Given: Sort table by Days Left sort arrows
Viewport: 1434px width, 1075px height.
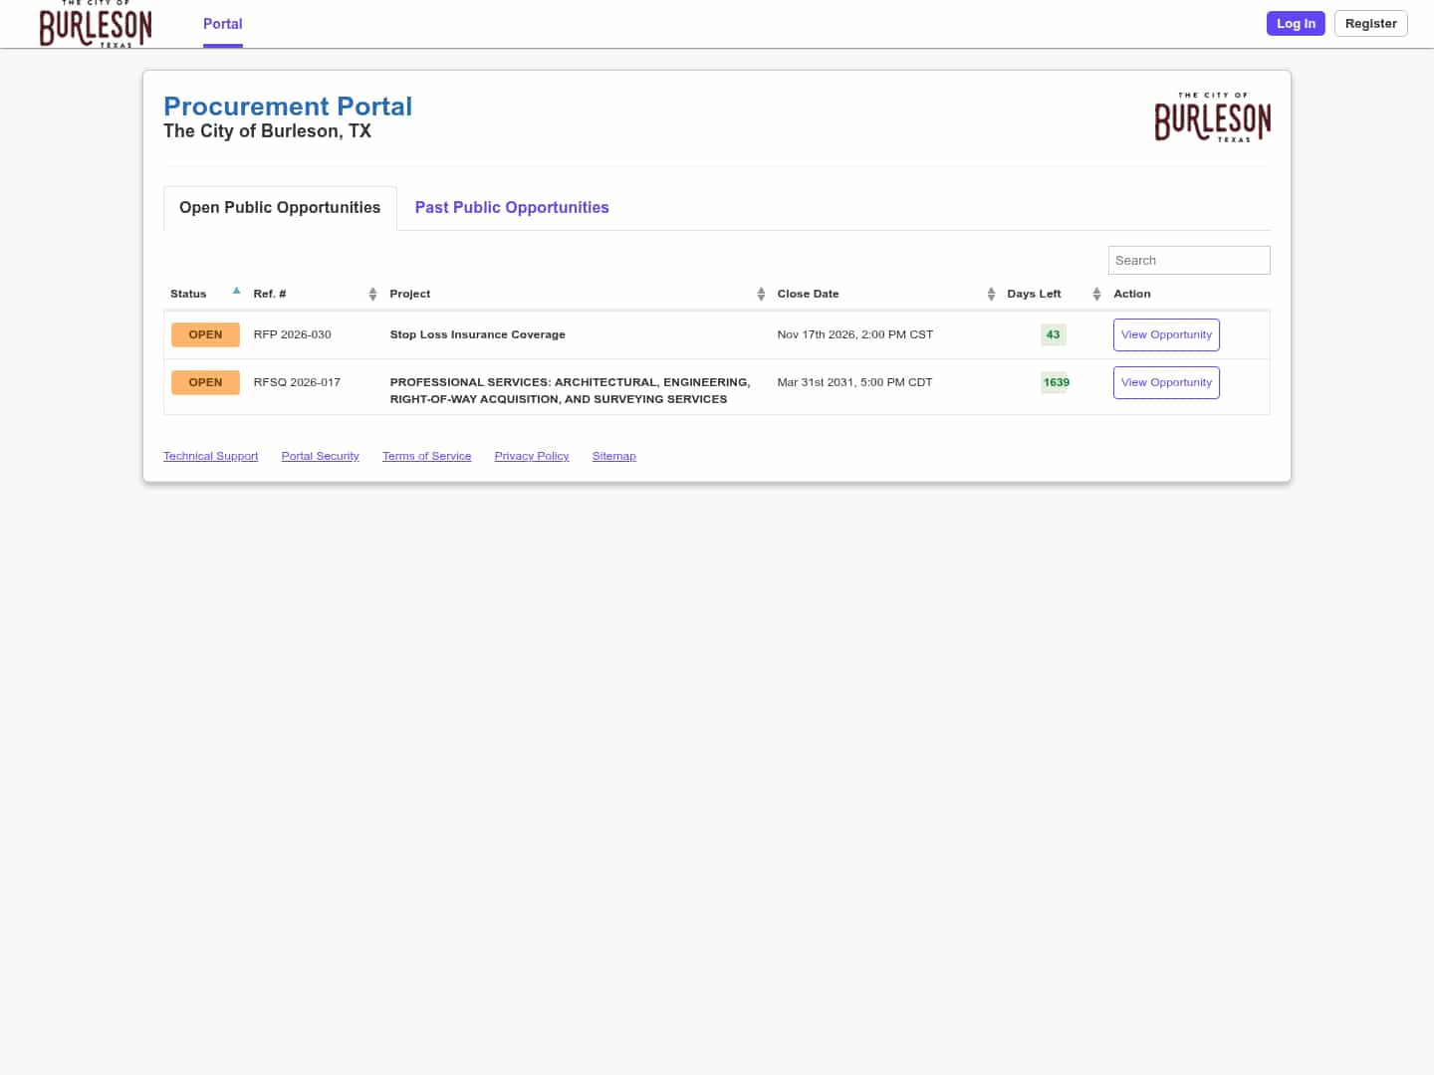Looking at the screenshot, I should (x=1096, y=294).
